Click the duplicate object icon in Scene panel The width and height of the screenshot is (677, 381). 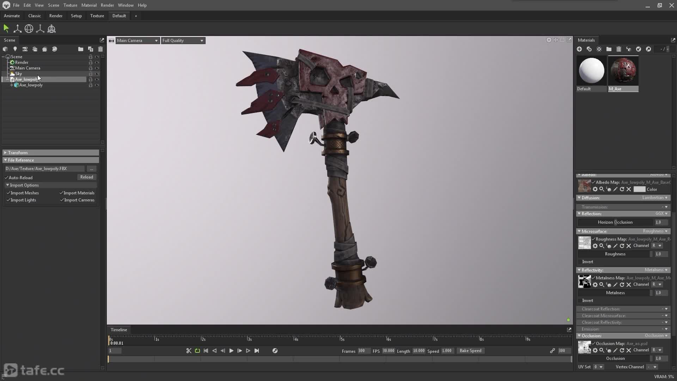point(91,49)
